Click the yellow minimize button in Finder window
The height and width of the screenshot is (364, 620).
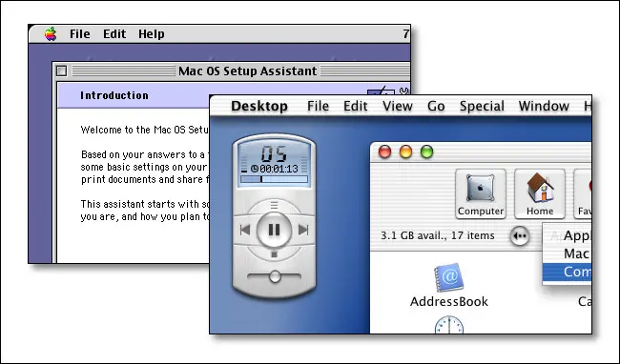point(405,152)
